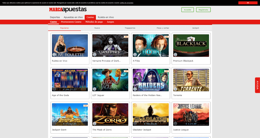Image resolution: width=260 pixels, height=138 pixels.
Task: Click the MARCA apuestas logo
Action: pos(68,10)
